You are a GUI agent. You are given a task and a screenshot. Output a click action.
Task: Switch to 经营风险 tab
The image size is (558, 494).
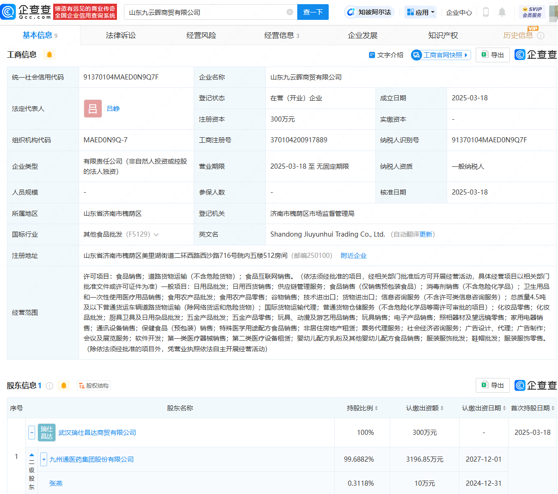201,36
